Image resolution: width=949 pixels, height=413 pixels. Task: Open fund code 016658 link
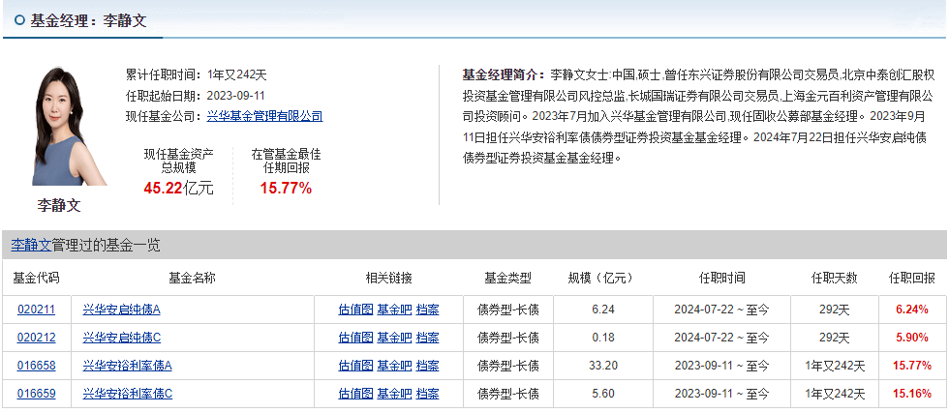37,366
